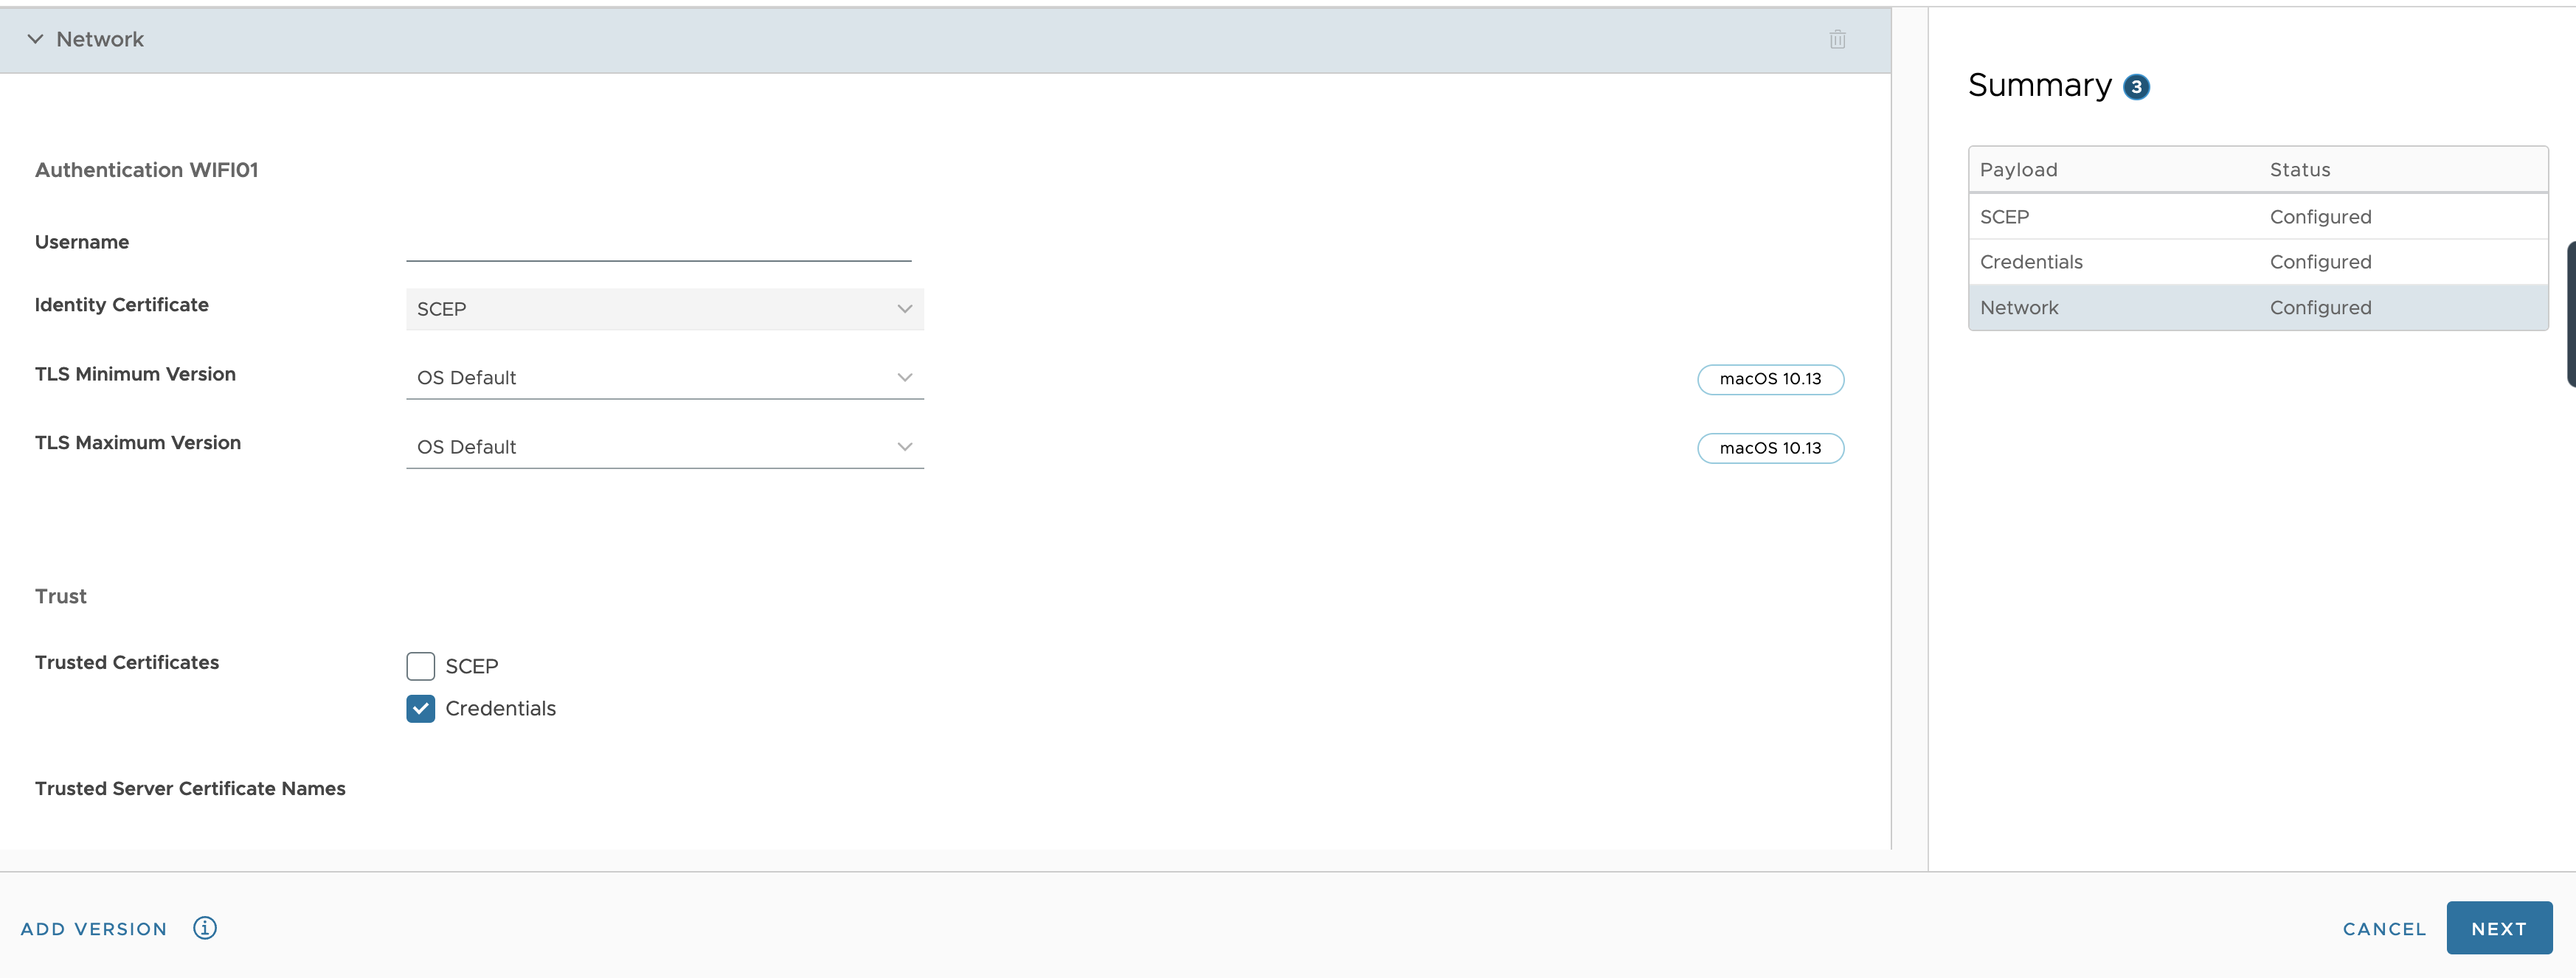Select ADD VERSION at the bottom left
Screen dimensions: 2576x978
point(94,927)
